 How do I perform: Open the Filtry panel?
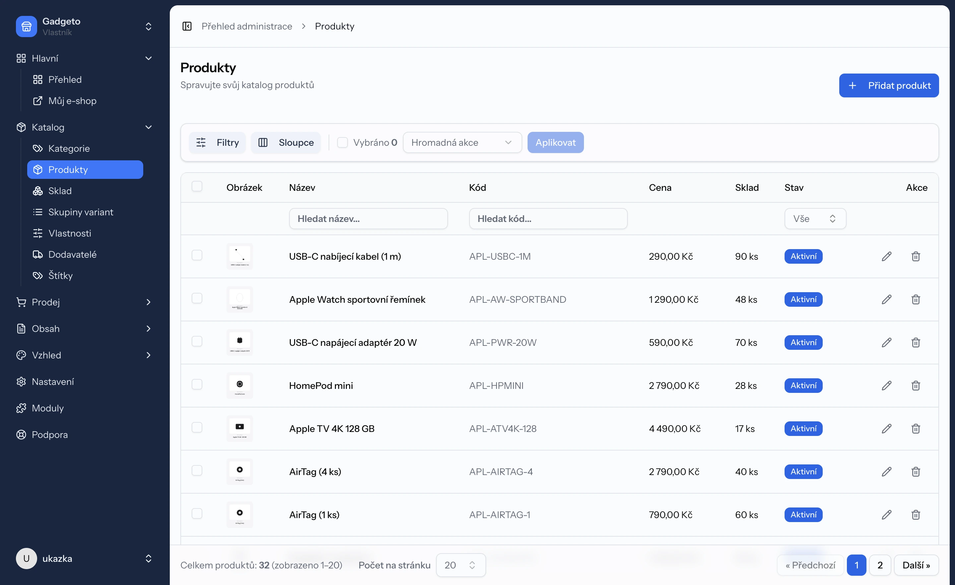[x=218, y=142]
